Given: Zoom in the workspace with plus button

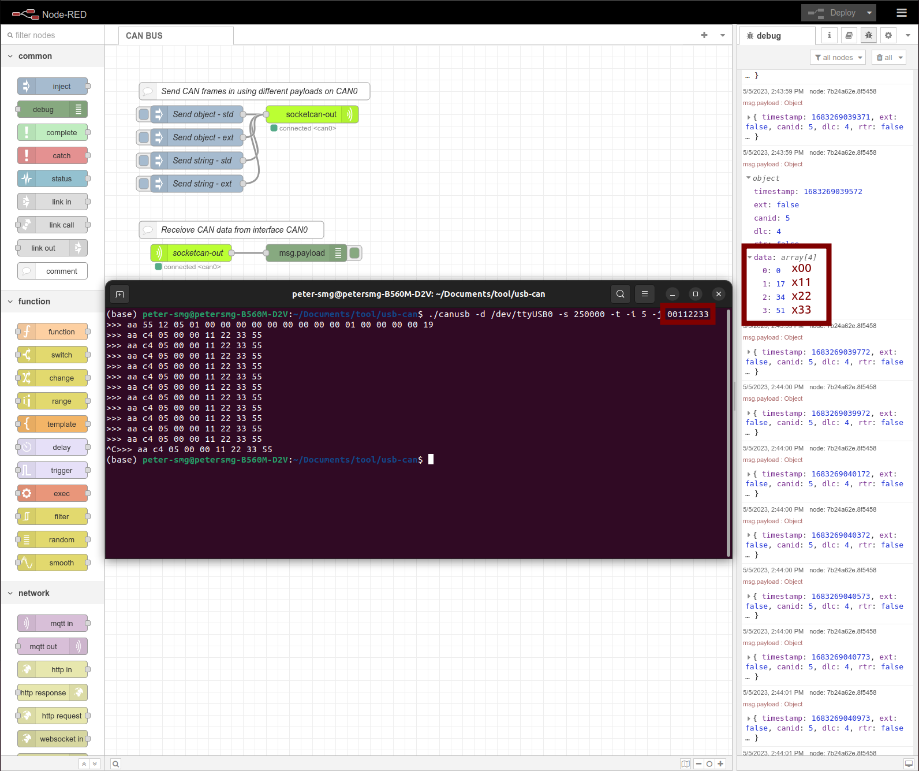Looking at the screenshot, I should pos(720,763).
